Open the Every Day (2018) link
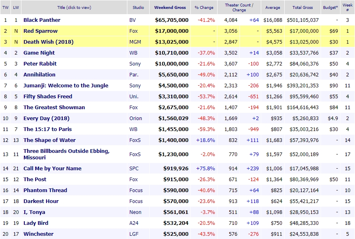355x239 pixels. 46,118
